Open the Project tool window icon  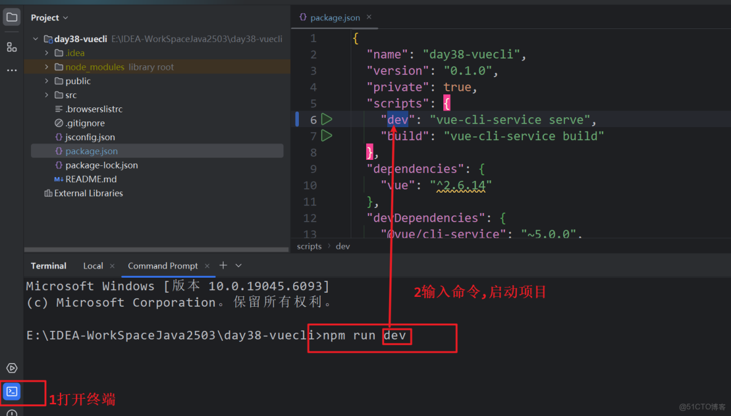[x=11, y=17]
